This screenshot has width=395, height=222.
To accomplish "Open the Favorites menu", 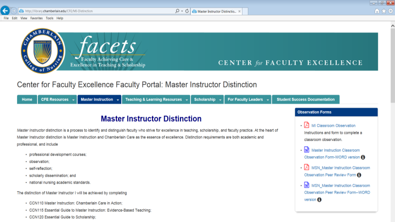I will [37, 18].
